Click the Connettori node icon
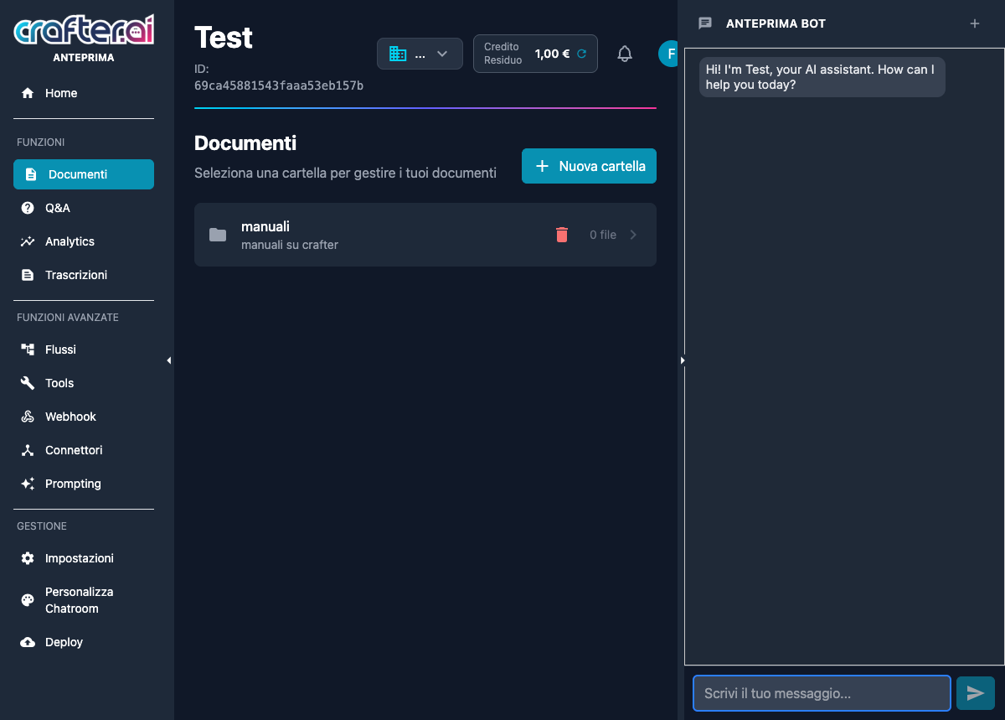This screenshot has width=1005, height=720. (x=28, y=450)
